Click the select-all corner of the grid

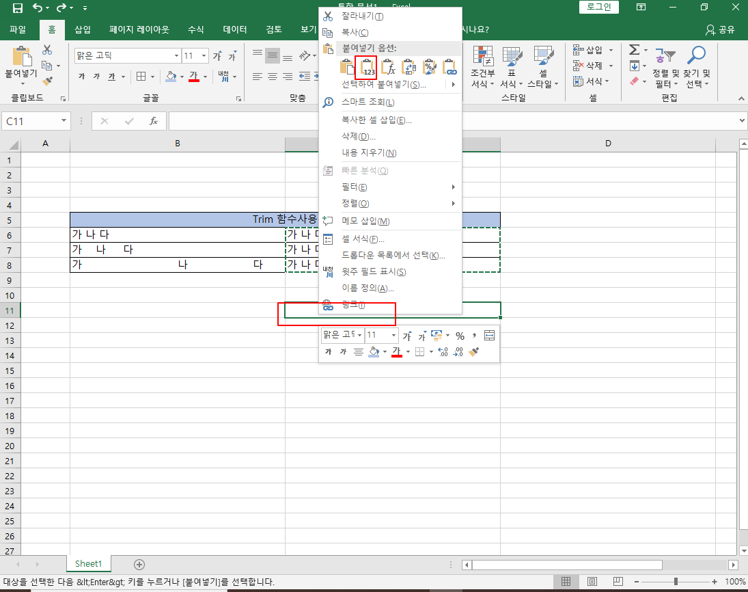[x=11, y=145]
